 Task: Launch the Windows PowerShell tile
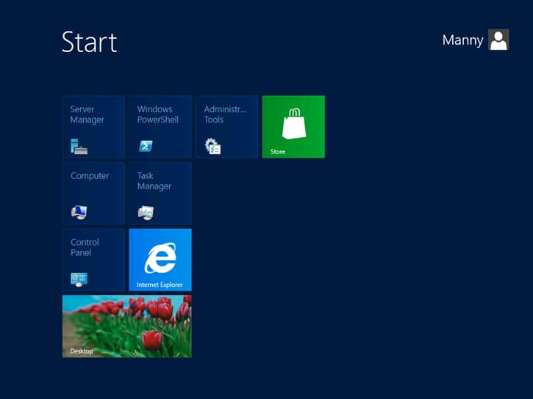(160, 127)
